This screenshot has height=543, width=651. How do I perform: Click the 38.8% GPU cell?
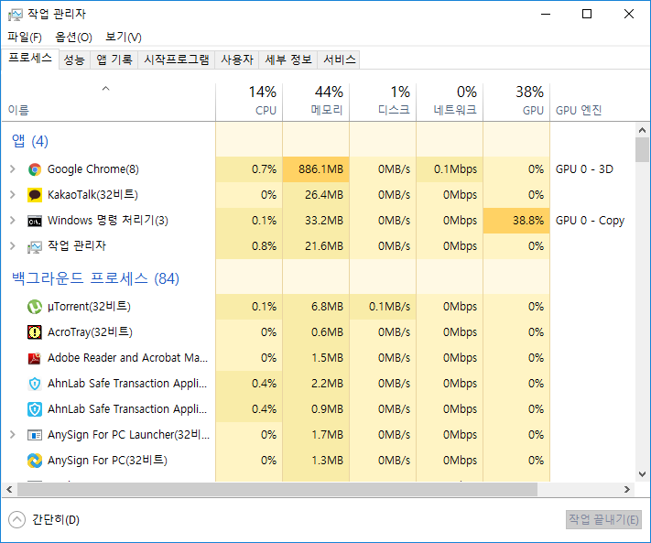(x=516, y=221)
